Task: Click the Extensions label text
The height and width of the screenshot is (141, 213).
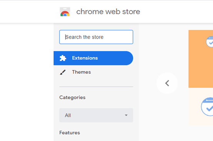Action: point(85,58)
